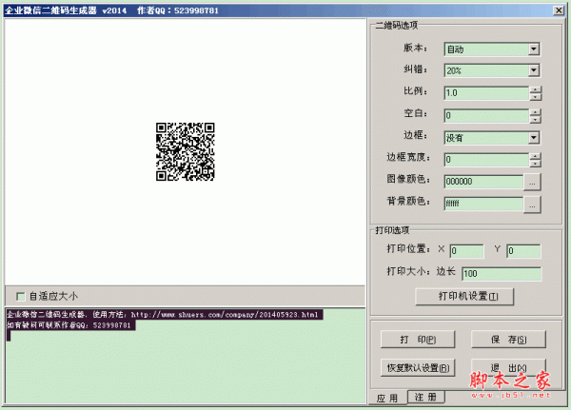Click the 空白 input field

point(486,115)
